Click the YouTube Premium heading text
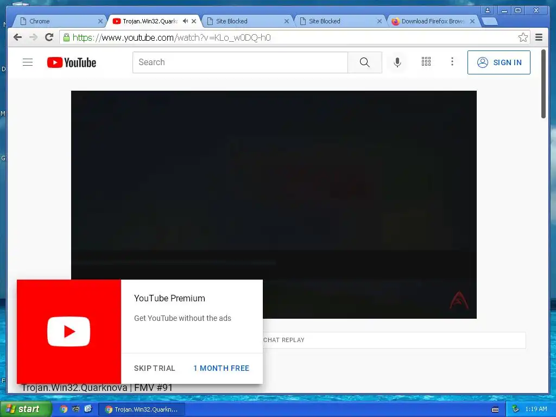Viewport: 556px width, 417px height. point(169,298)
